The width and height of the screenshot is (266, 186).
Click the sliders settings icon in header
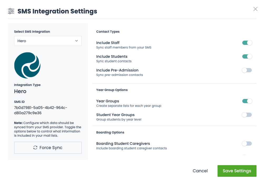[x=11, y=11]
